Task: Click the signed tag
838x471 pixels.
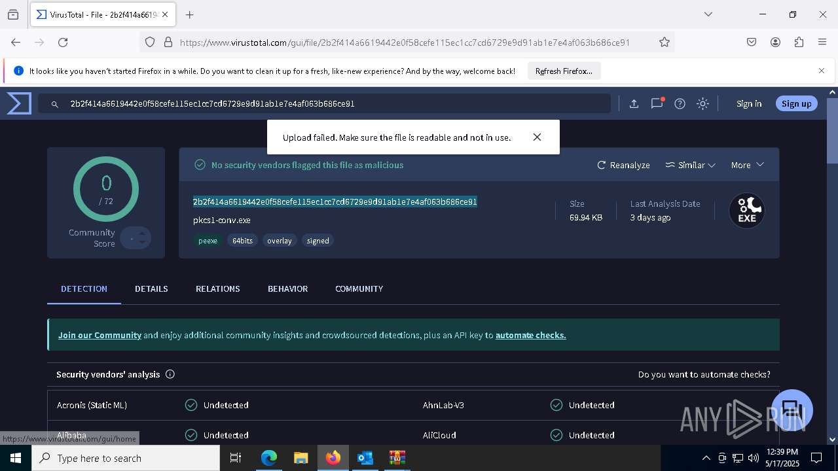Action: 318,241
